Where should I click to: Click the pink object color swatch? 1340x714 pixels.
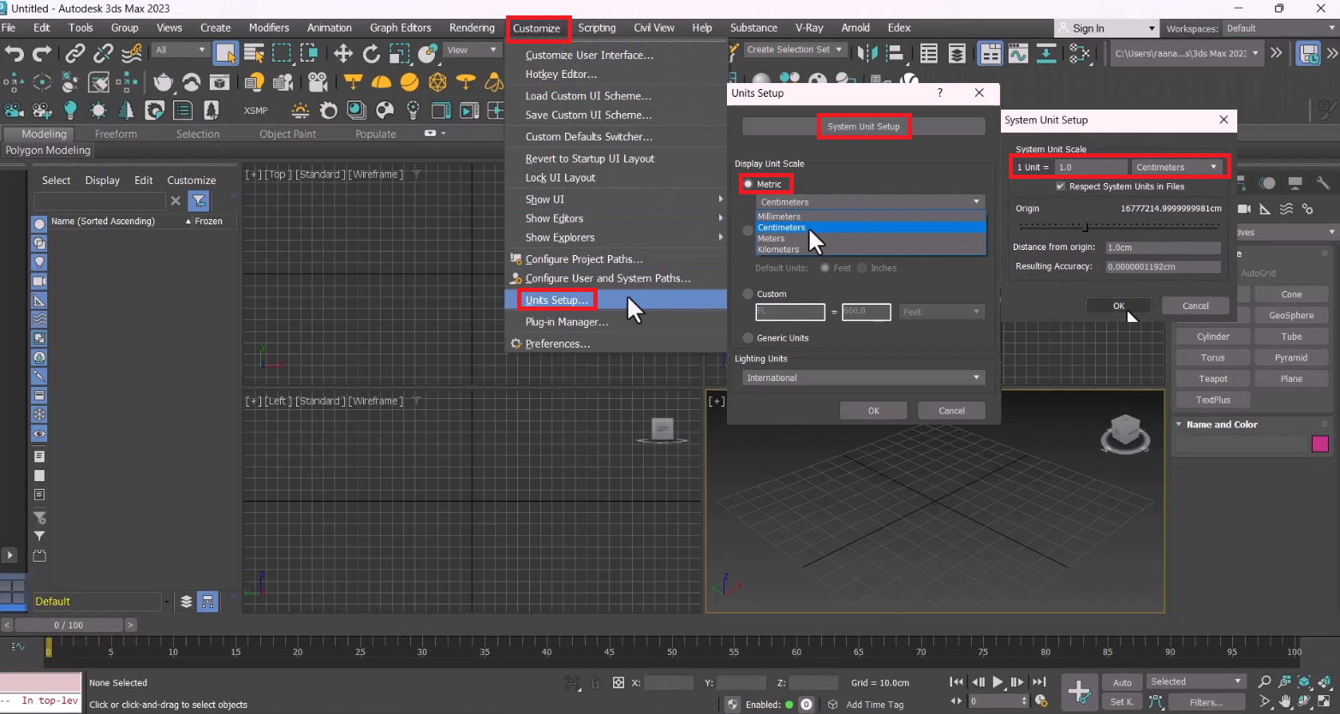pos(1319,443)
